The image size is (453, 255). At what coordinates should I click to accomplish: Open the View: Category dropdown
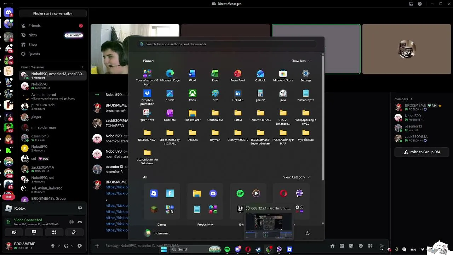tap(297, 177)
